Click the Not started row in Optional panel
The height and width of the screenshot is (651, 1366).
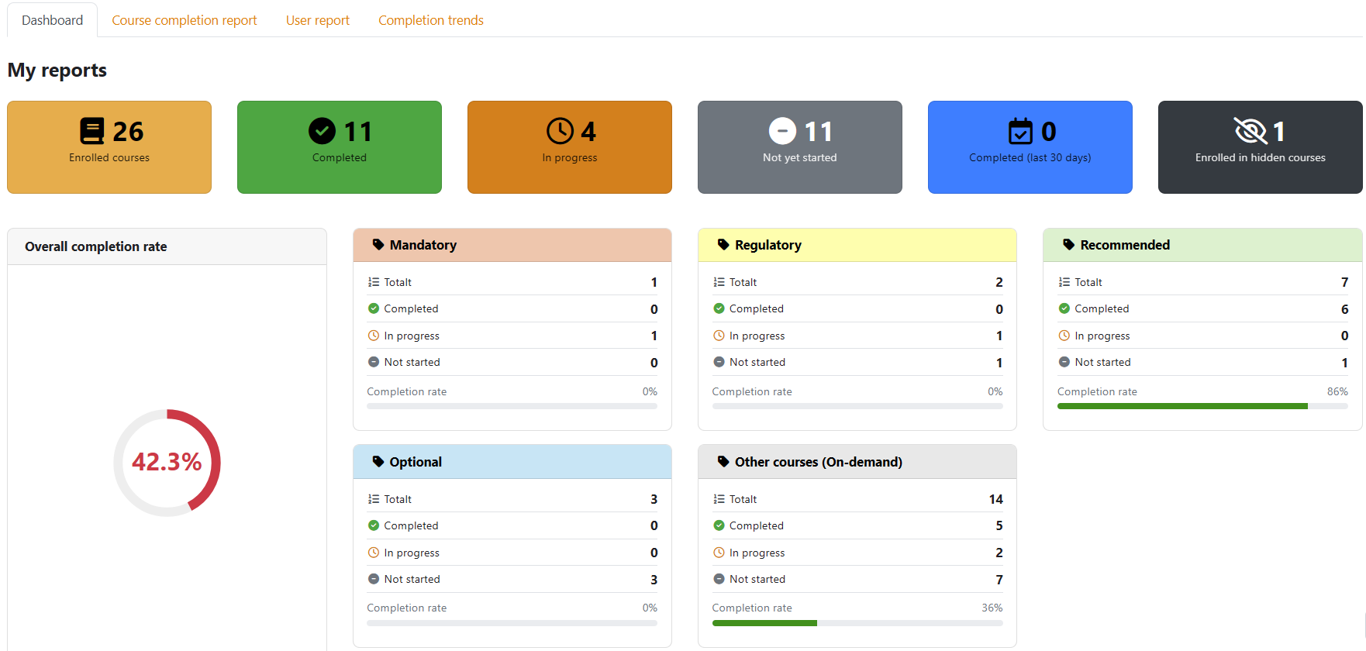(x=512, y=579)
